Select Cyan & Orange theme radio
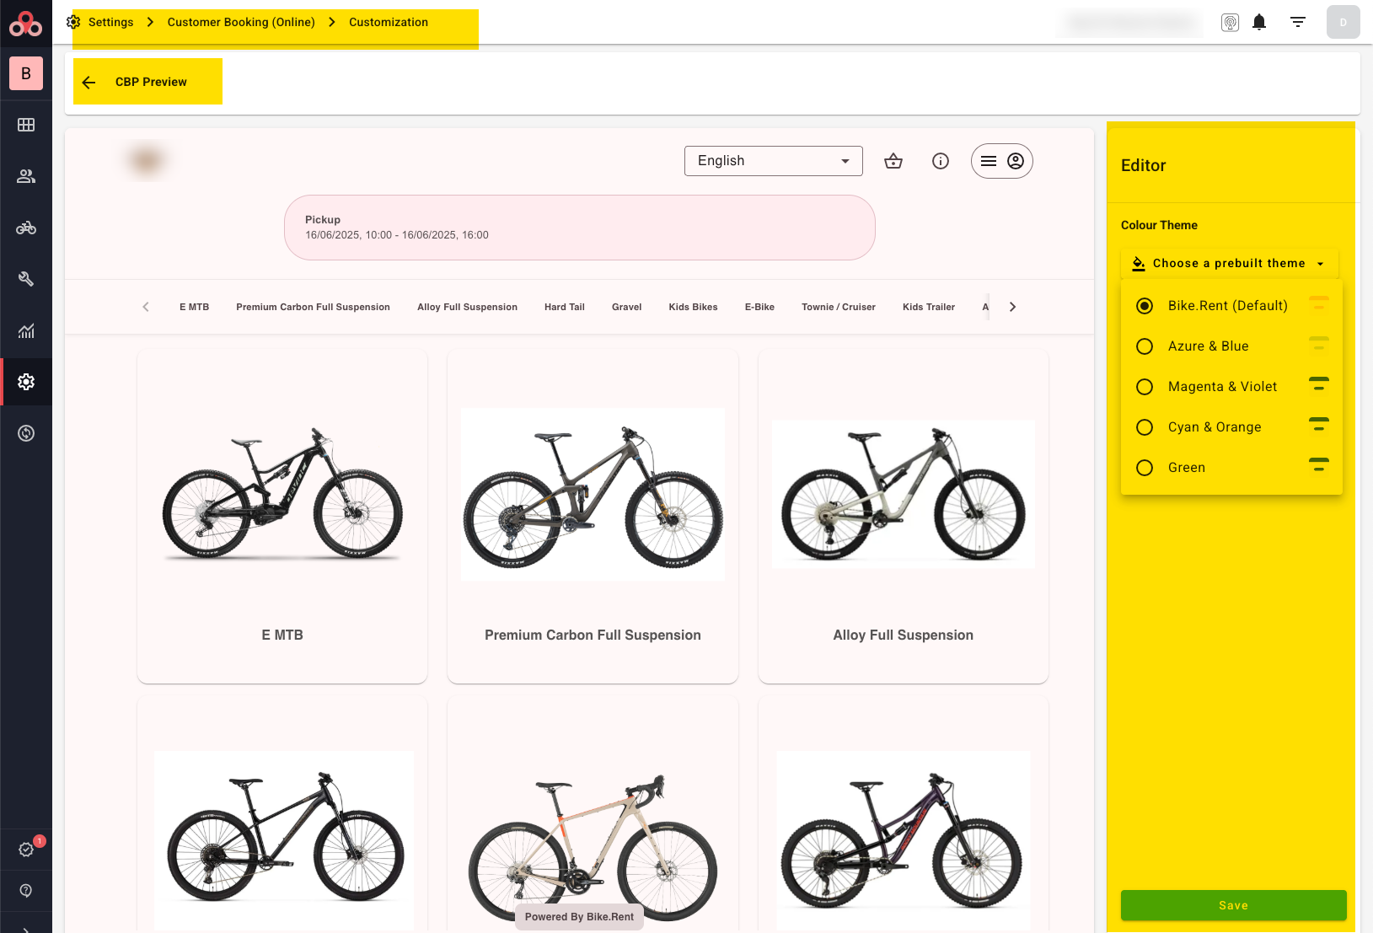 tap(1145, 427)
